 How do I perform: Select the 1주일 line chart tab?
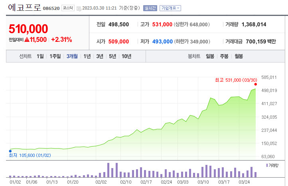[x=55, y=56]
